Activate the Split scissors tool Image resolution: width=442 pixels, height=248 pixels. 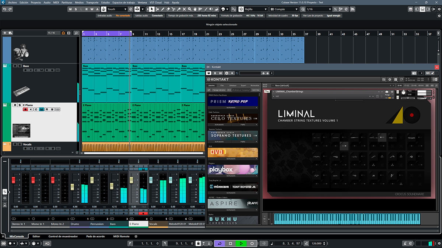coord(173,9)
